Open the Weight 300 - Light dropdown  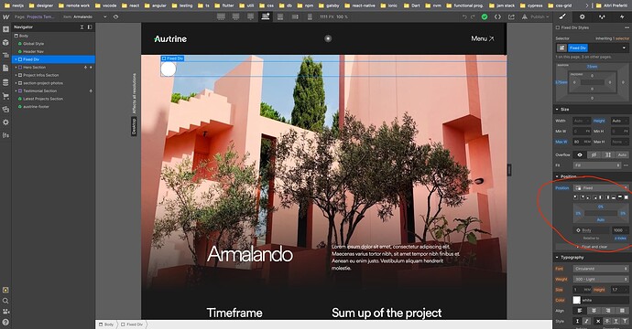(x=601, y=279)
